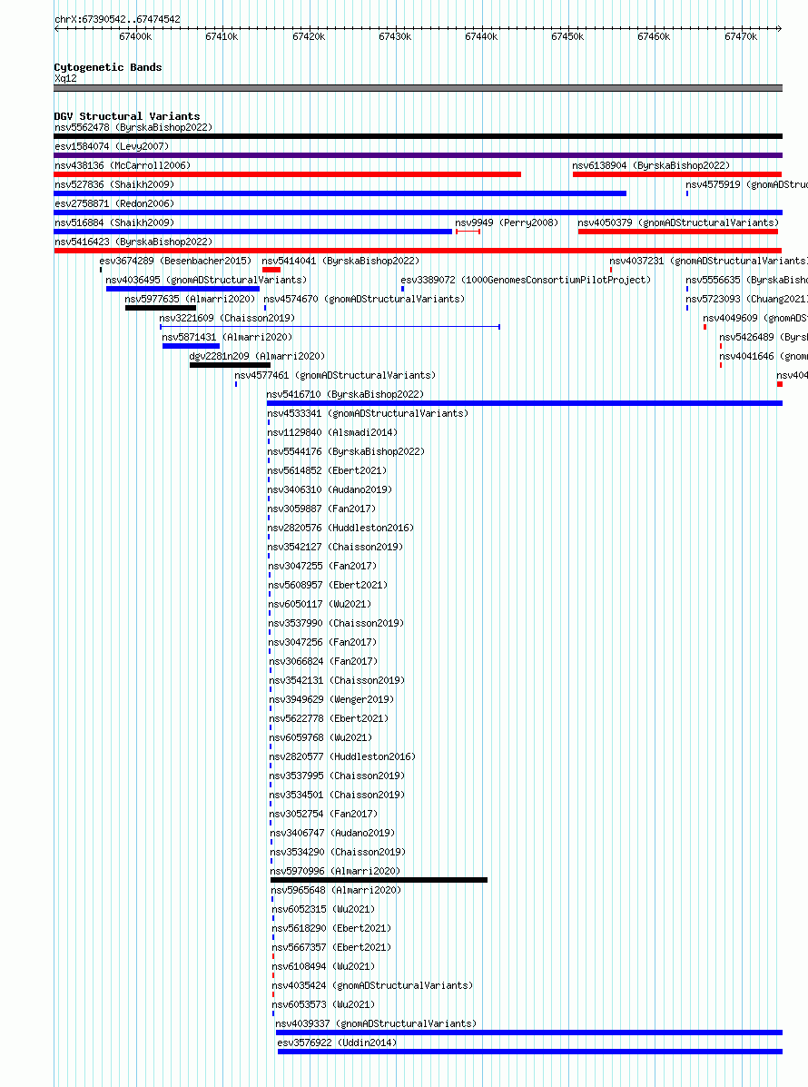Click esv3389072 (1000GenomesConsortiumPilotProject) label
The image size is (808, 1087).
(x=526, y=280)
